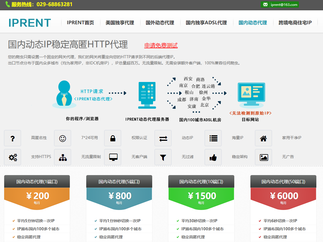Click the green phone hotline icon

(8, 4)
